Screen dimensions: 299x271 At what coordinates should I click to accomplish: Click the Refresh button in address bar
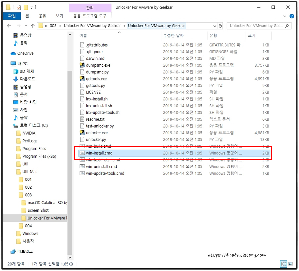(220, 26)
